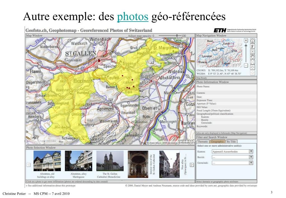The width and height of the screenshot is (286, 198).
Task: Switch to the Thematic tab
Action: point(203,142)
